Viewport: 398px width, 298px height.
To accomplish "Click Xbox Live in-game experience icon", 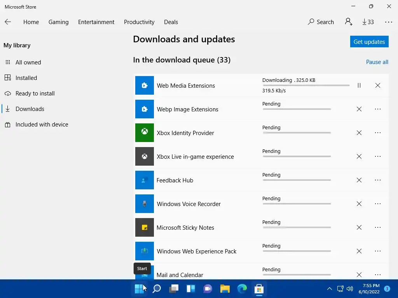I will click(x=145, y=156).
